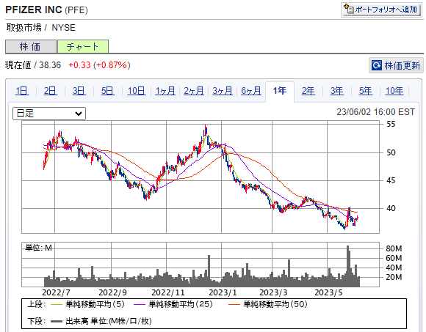The height and width of the screenshot is (332, 426).
Task: Show the 1日 chart range
Action: point(22,91)
